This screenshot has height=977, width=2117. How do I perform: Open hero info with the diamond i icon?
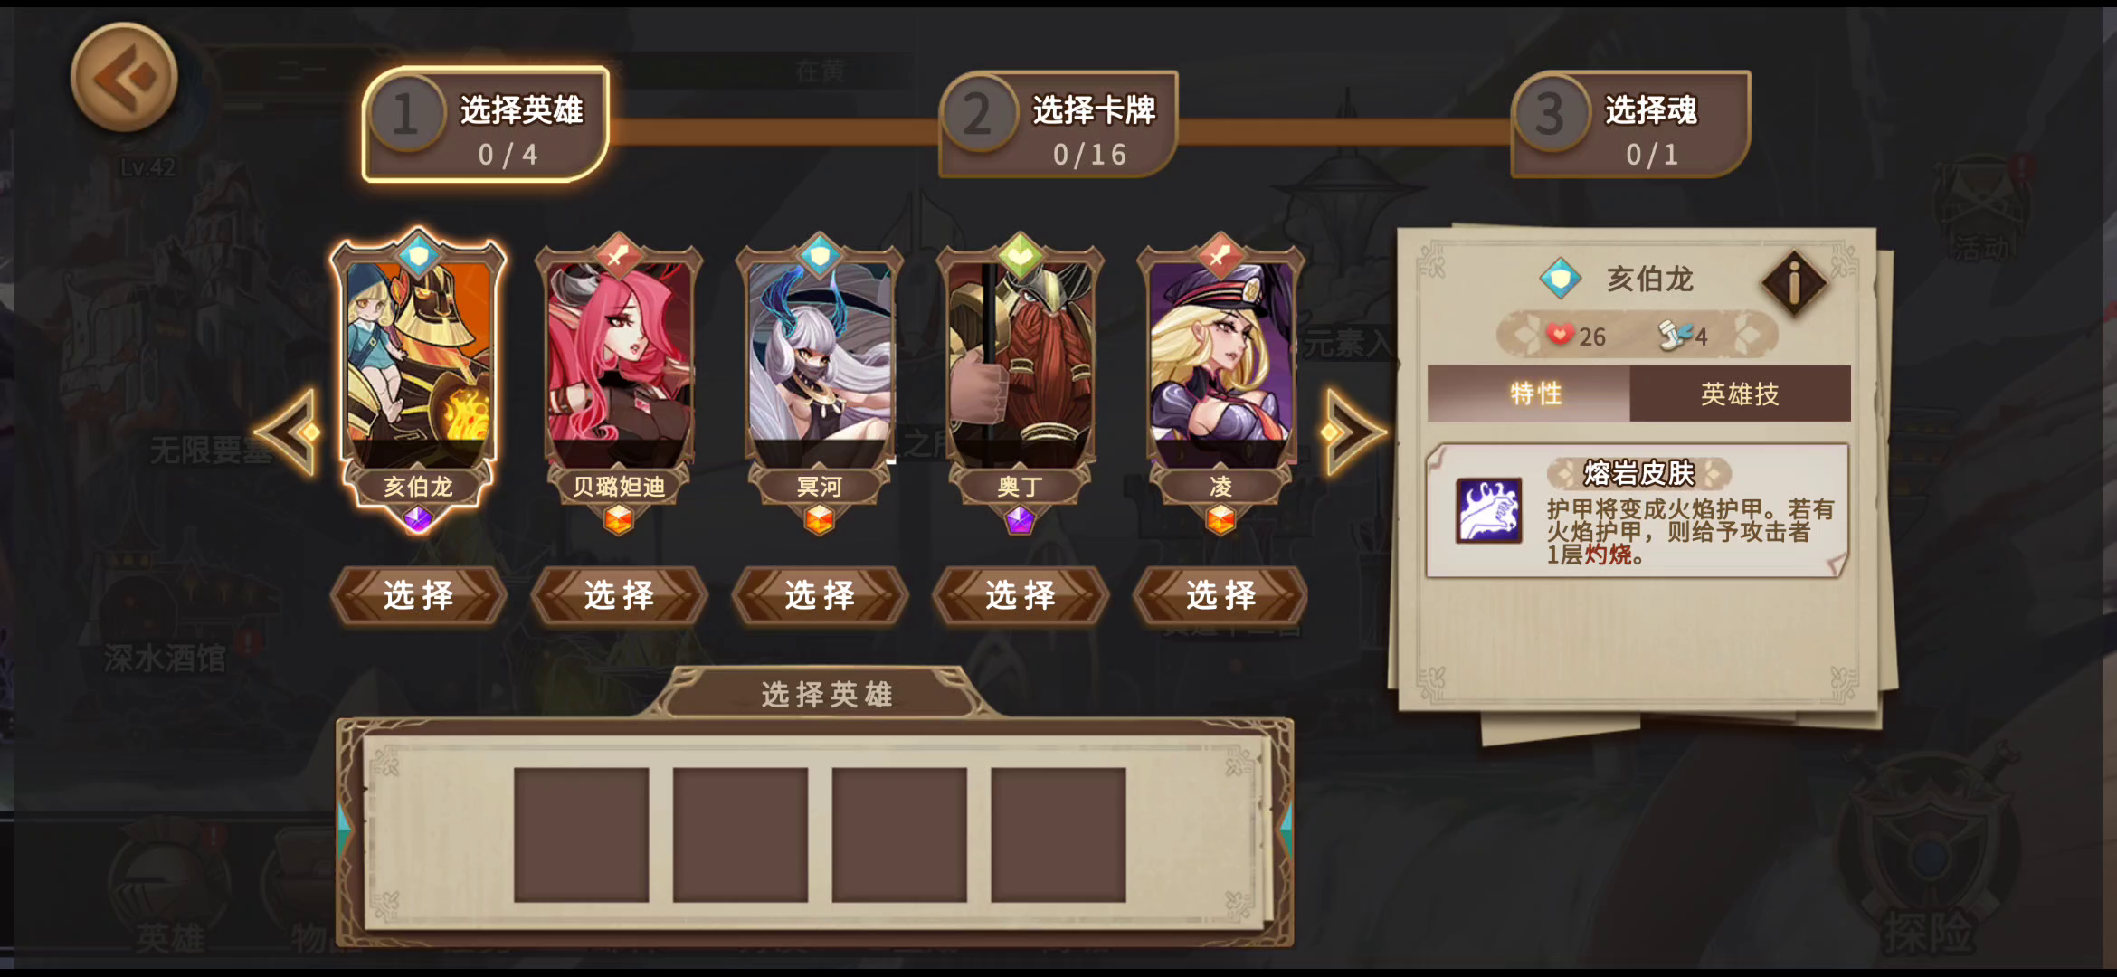(x=1794, y=283)
